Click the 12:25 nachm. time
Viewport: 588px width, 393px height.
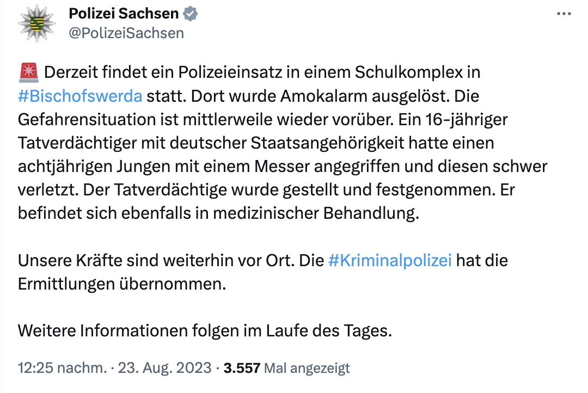[x=62, y=368]
